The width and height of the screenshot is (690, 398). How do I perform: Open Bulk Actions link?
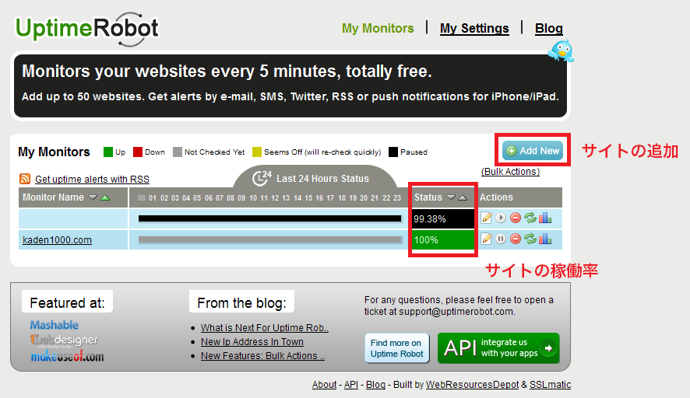point(510,172)
